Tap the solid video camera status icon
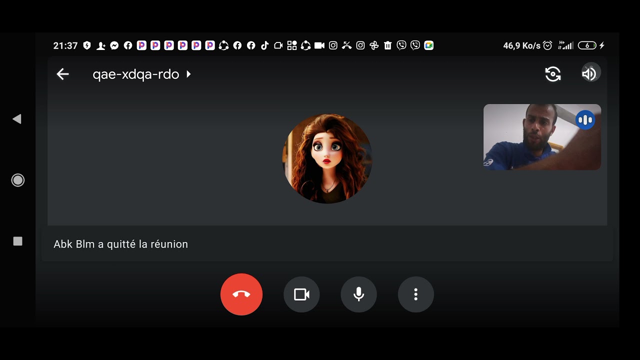Screen dimensions: 640x360 point(319,45)
